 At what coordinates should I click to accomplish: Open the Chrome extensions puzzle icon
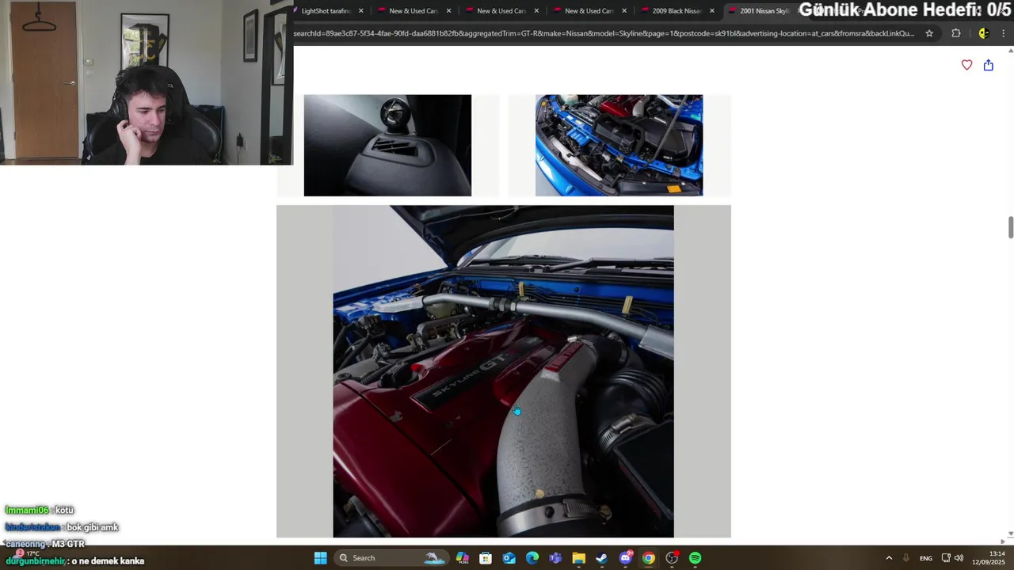point(956,33)
